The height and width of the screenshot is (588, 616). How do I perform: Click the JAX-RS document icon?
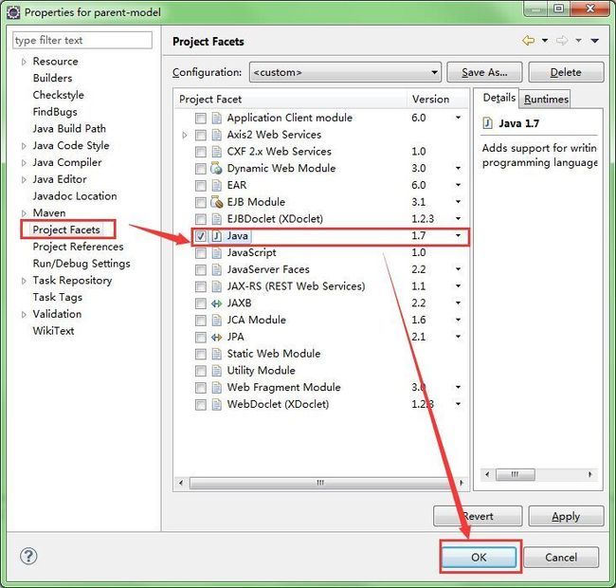(x=216, y=286)
